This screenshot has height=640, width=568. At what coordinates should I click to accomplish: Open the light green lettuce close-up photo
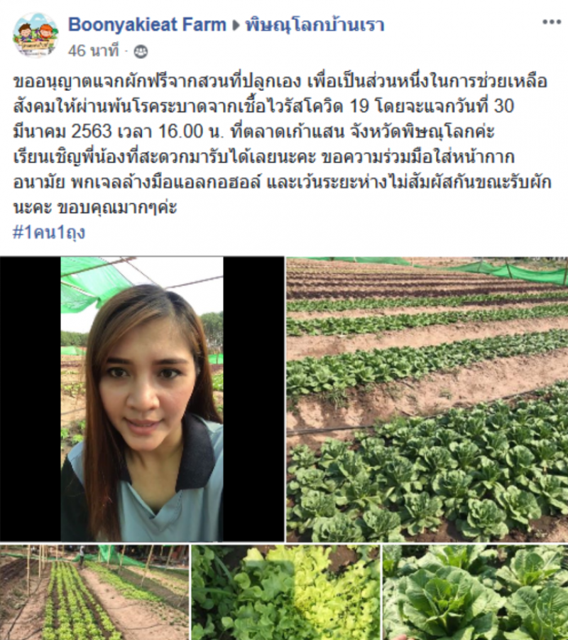(x=285, y=592)
